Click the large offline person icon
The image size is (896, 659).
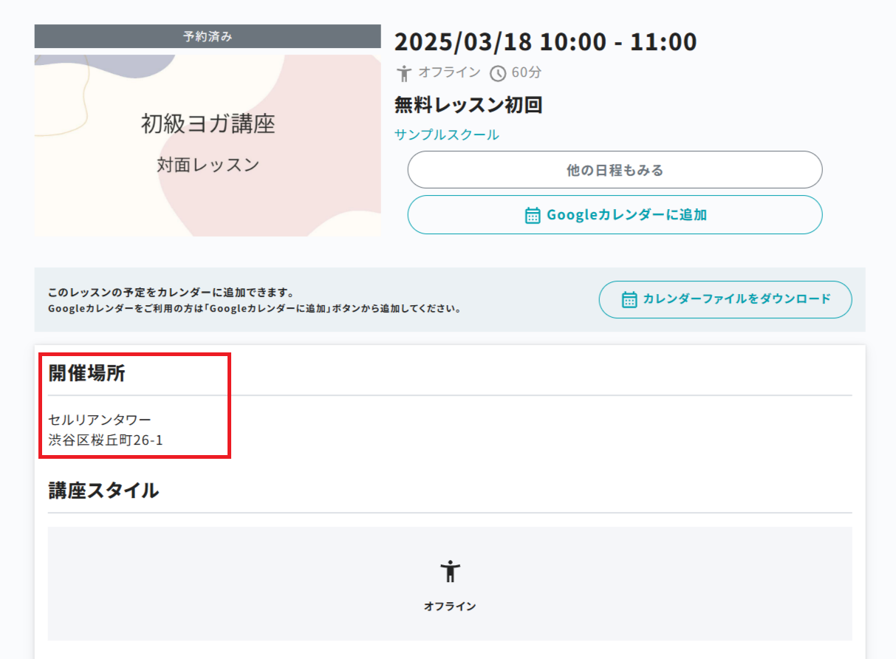pos(450,571)
